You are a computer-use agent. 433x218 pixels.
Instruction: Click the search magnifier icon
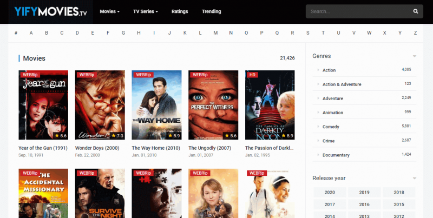[x=416, y=11]
